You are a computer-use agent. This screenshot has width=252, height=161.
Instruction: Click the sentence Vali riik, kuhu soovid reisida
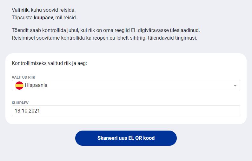[x=43, y=10]
